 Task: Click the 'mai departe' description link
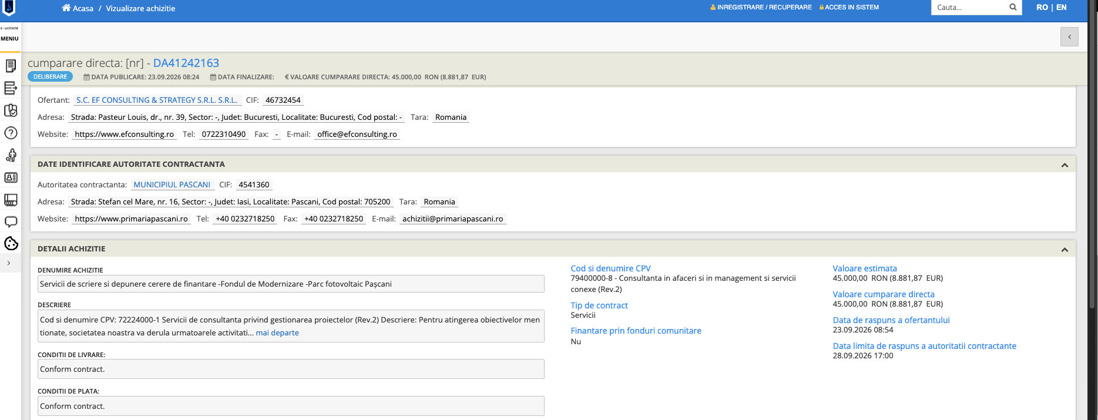[x=277, y=332]
